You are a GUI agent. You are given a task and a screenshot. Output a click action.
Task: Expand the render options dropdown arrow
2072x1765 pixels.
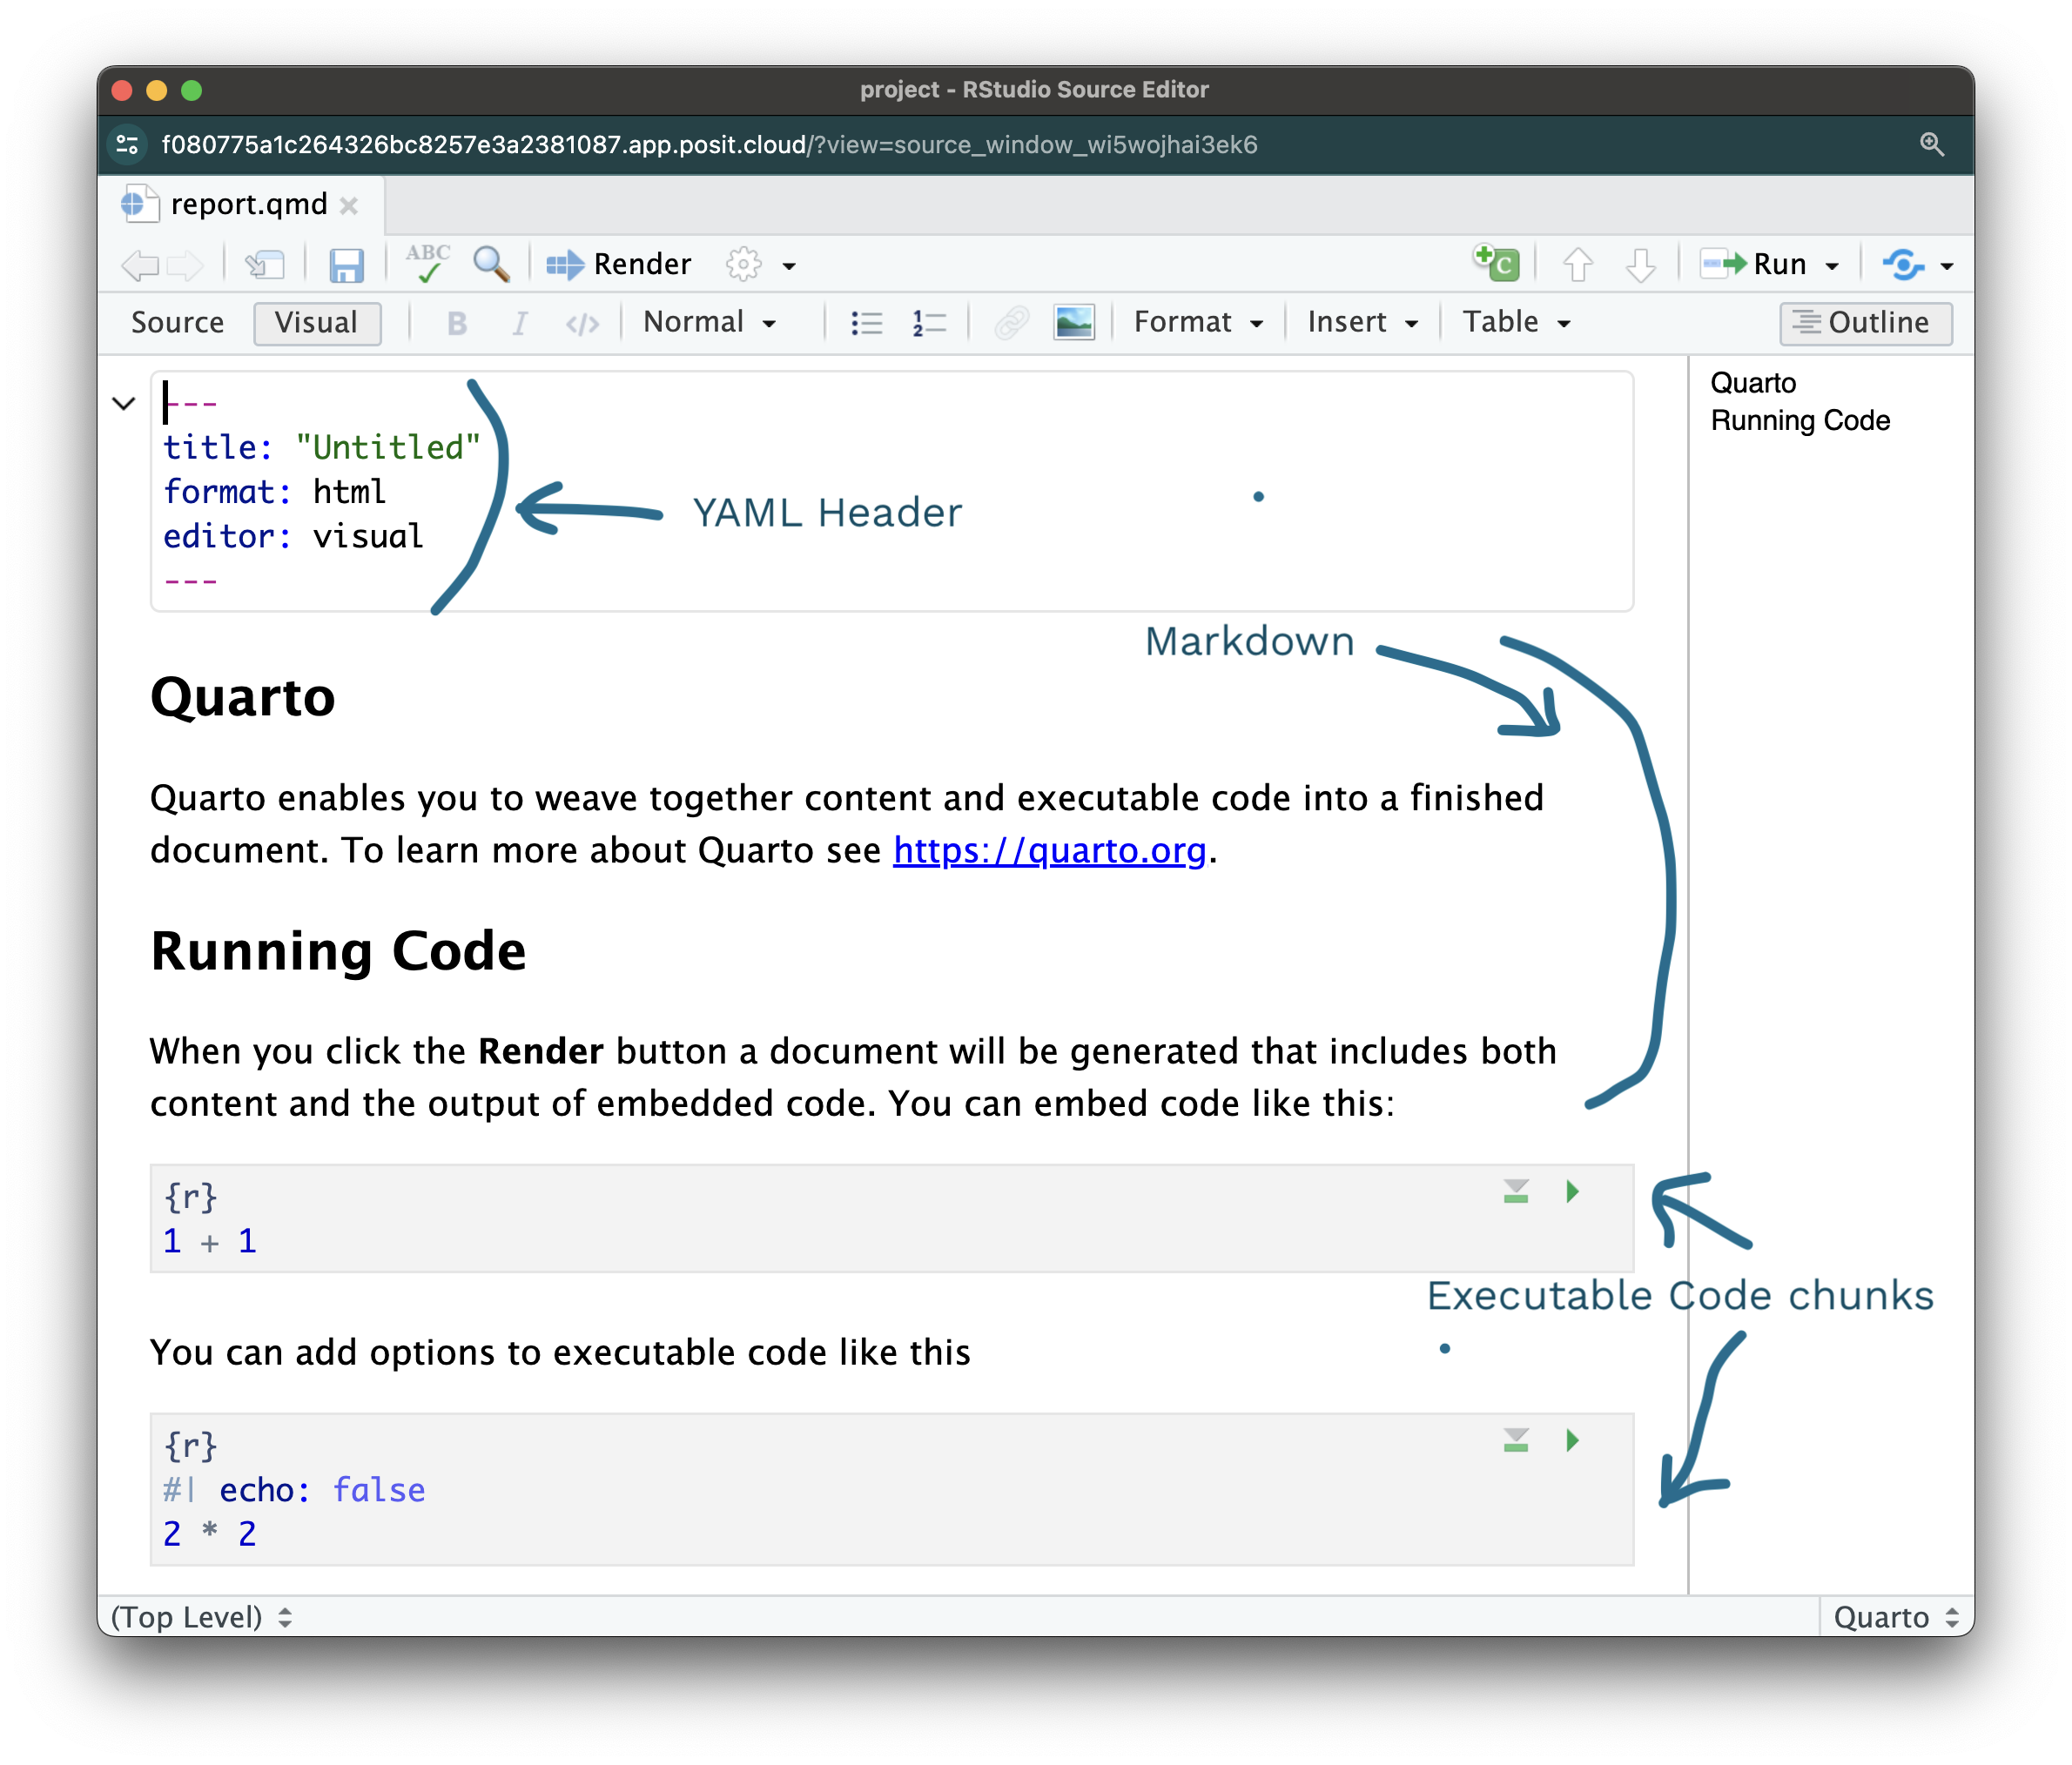[x=789, y=265]
